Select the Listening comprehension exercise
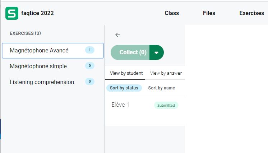Image resolution: width=268 pixels, height=153 pixels. (x=42, y=82)
